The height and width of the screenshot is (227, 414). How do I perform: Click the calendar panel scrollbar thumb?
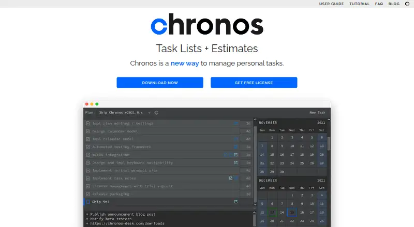329,143
